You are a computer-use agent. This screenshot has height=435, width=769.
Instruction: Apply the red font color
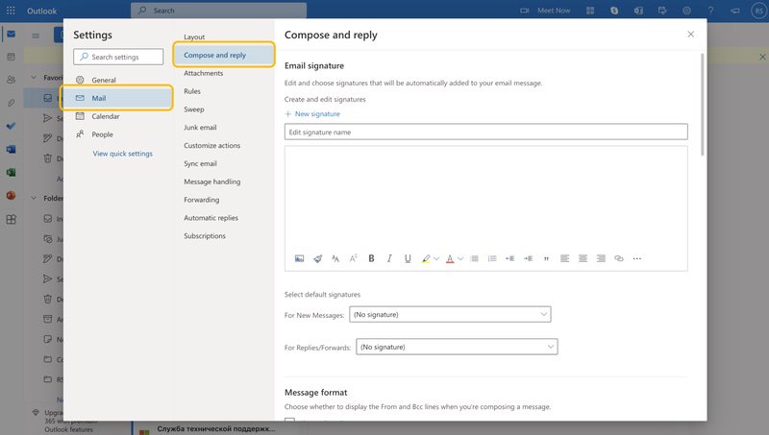pos(450,258)
